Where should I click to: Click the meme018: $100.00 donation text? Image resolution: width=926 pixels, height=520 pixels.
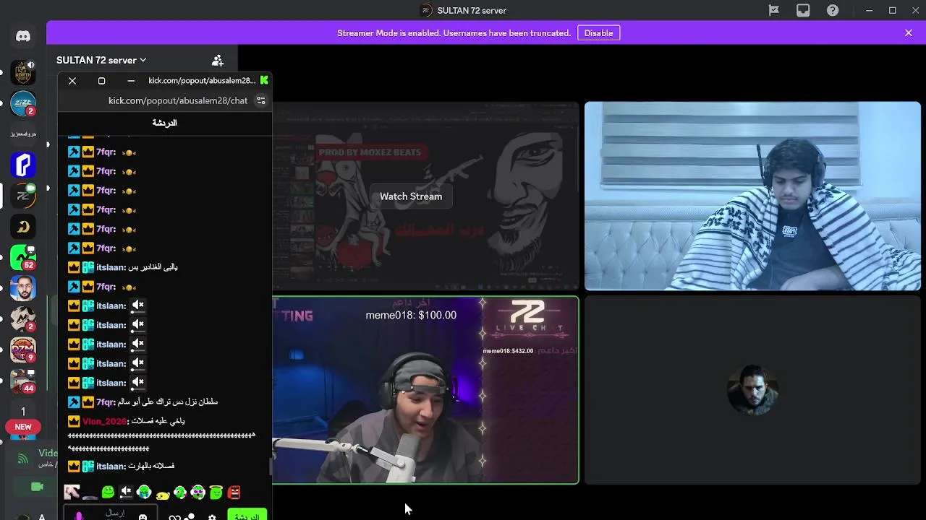pos(411,315)
